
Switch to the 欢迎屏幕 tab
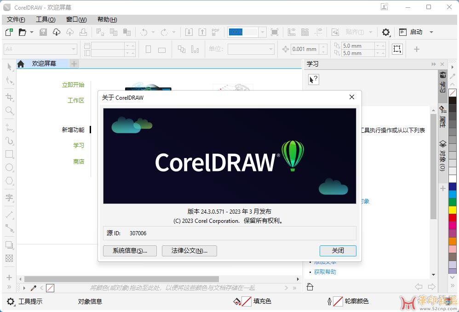tap(44, 63)
